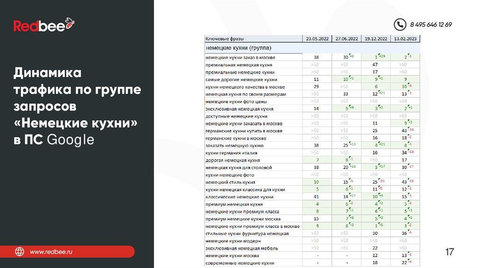Click the phone handset icon
This screenshot has width=478, height=268.
(400, 24)
